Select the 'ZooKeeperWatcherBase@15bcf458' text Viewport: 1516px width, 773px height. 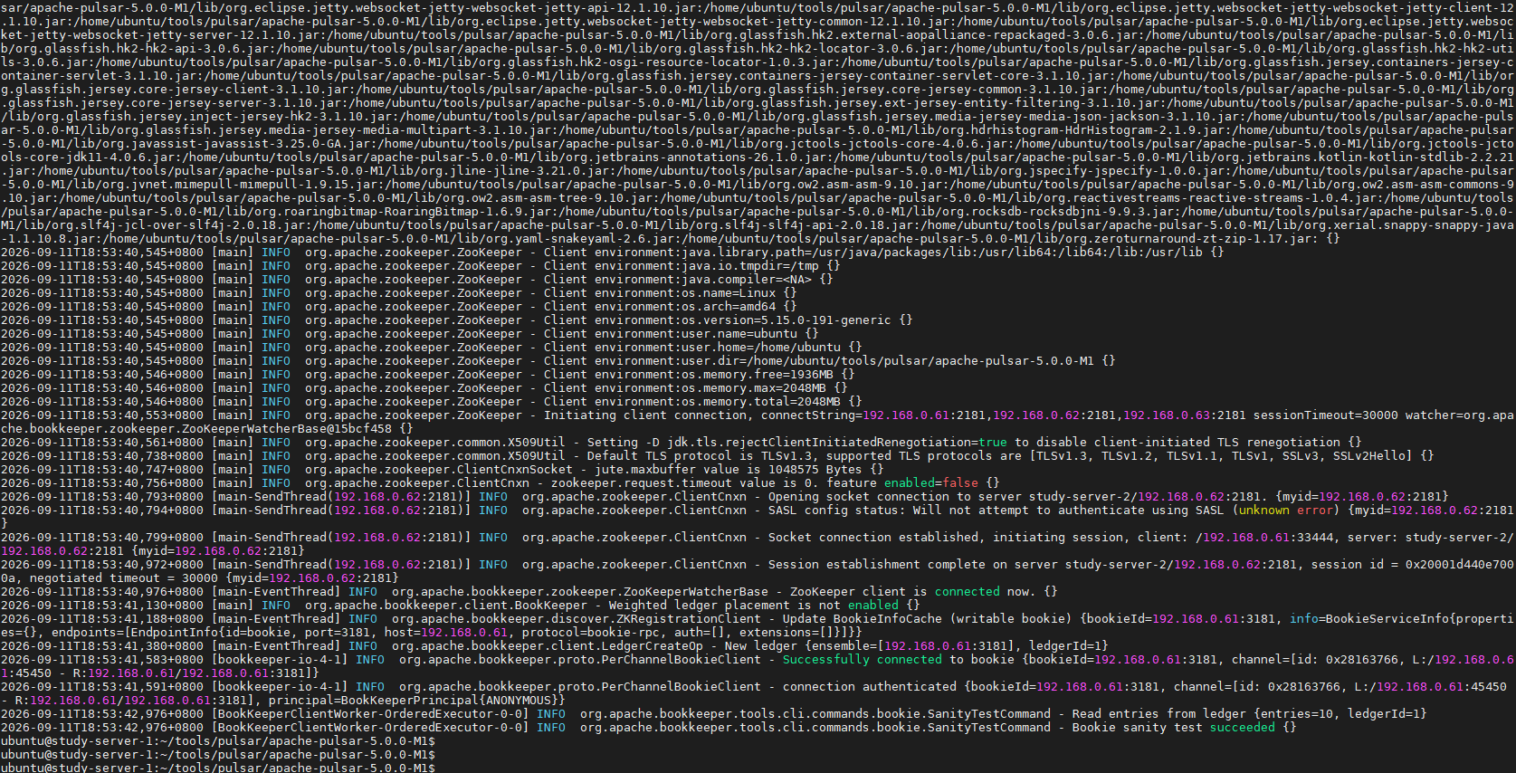click(287, 429)
